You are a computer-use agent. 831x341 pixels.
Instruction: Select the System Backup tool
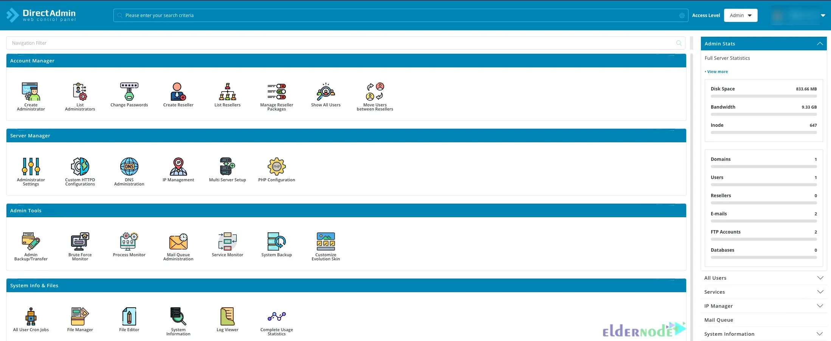(x=276, y=243)
